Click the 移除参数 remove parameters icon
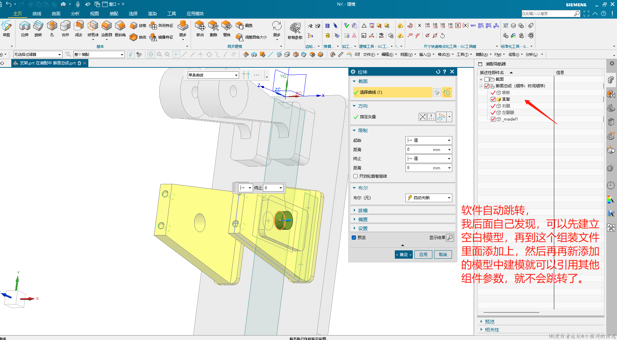Viewport: 617px width, 340px height. click(x=295, y=31)
